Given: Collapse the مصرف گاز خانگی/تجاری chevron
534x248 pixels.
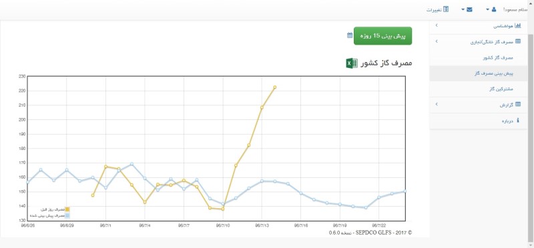Looking at the screenshot, I should pyautogui.click(x=437, y=41).
